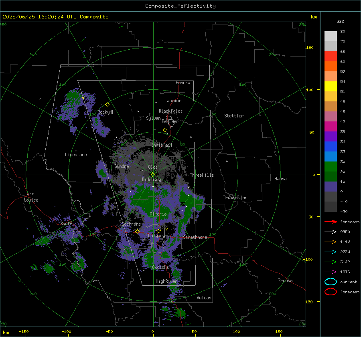Click the Sylvan label
The height and width of the screenshot is (337, 361).
click(153, 118)
